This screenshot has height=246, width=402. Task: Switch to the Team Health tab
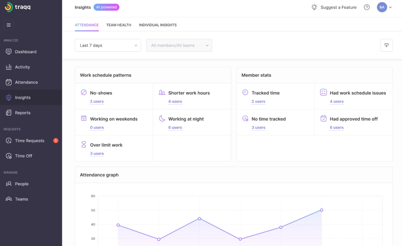click(119, 25)
